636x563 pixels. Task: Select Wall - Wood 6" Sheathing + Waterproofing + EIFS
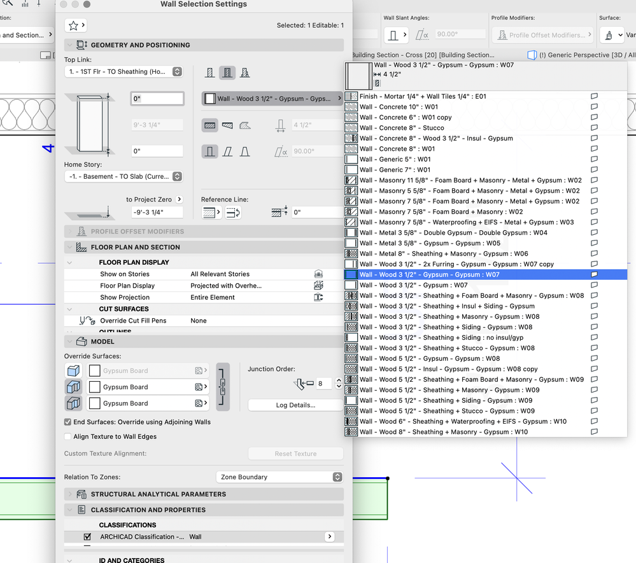point(485,422)
